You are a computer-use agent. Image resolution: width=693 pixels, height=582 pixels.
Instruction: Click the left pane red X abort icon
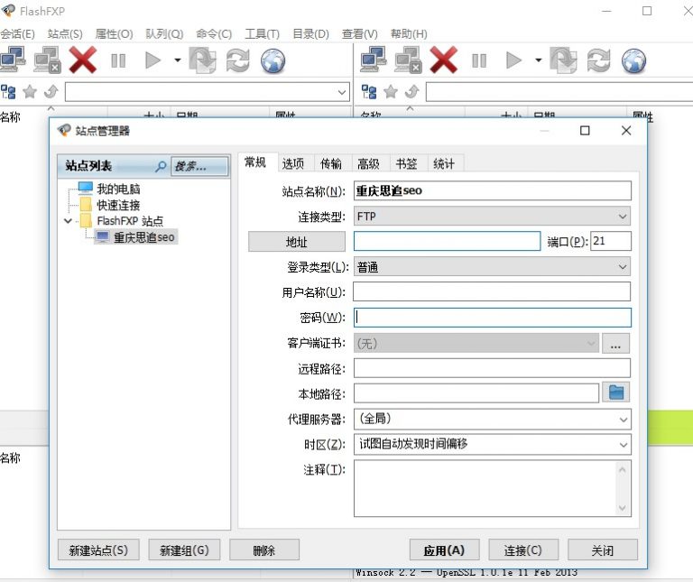(x=82, y=60)
